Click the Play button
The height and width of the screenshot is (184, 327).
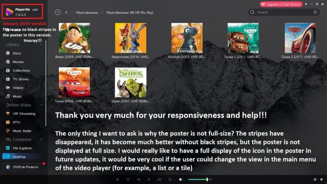149,179
